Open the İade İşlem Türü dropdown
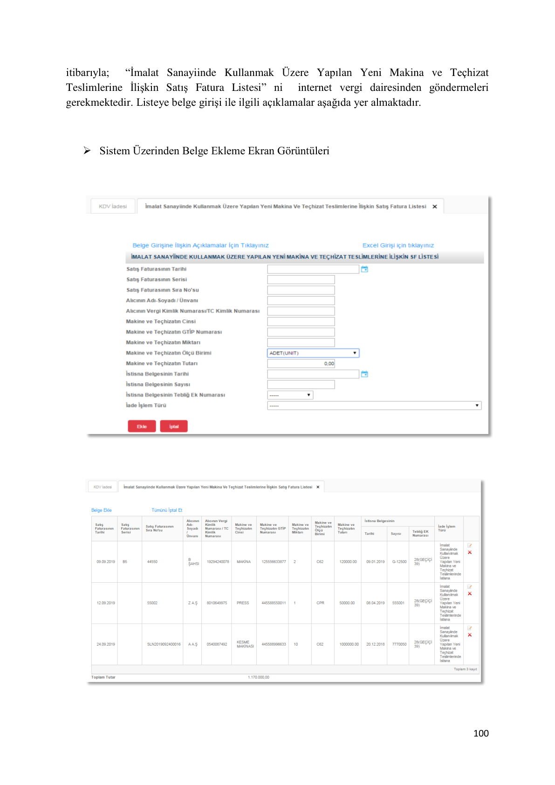555x785 pixels. pyautogui.click(x=374, y=406)
